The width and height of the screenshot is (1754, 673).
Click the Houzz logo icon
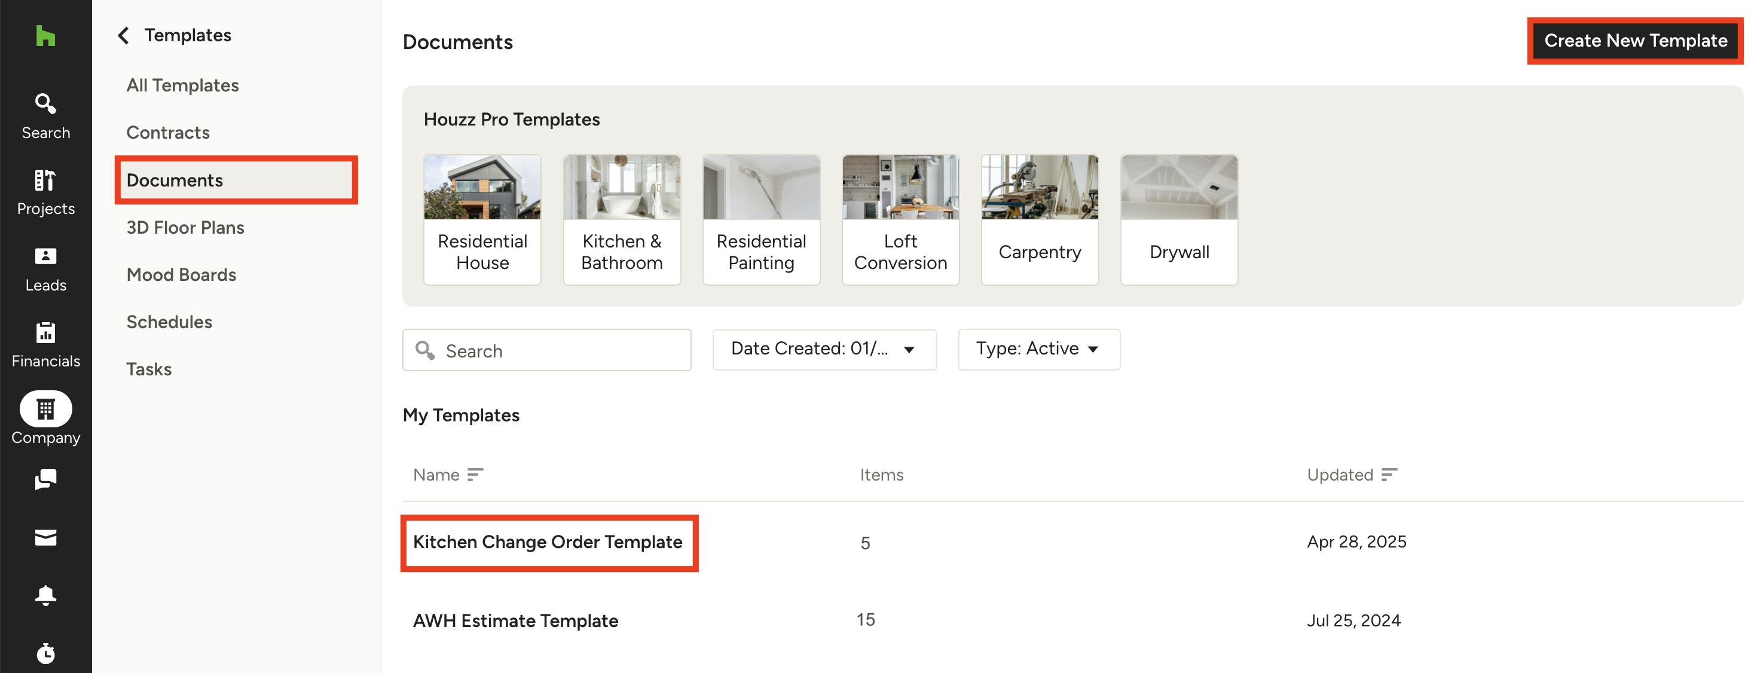[45, 35]
